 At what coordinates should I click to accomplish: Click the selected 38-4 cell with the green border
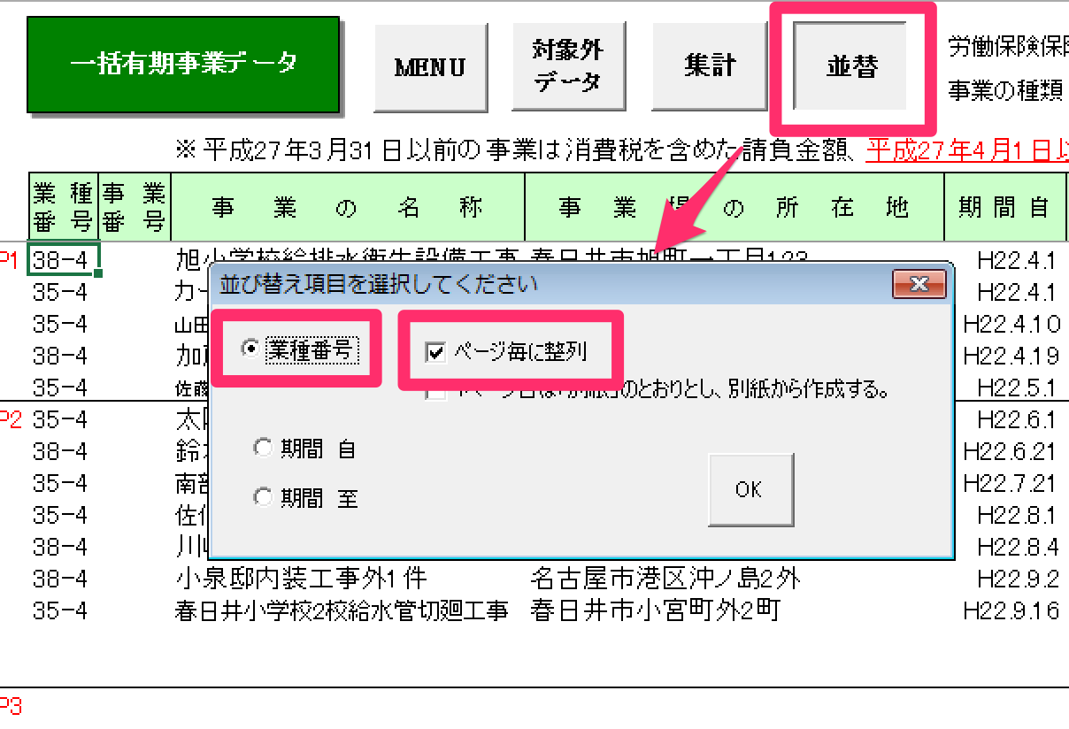point(64,259)
